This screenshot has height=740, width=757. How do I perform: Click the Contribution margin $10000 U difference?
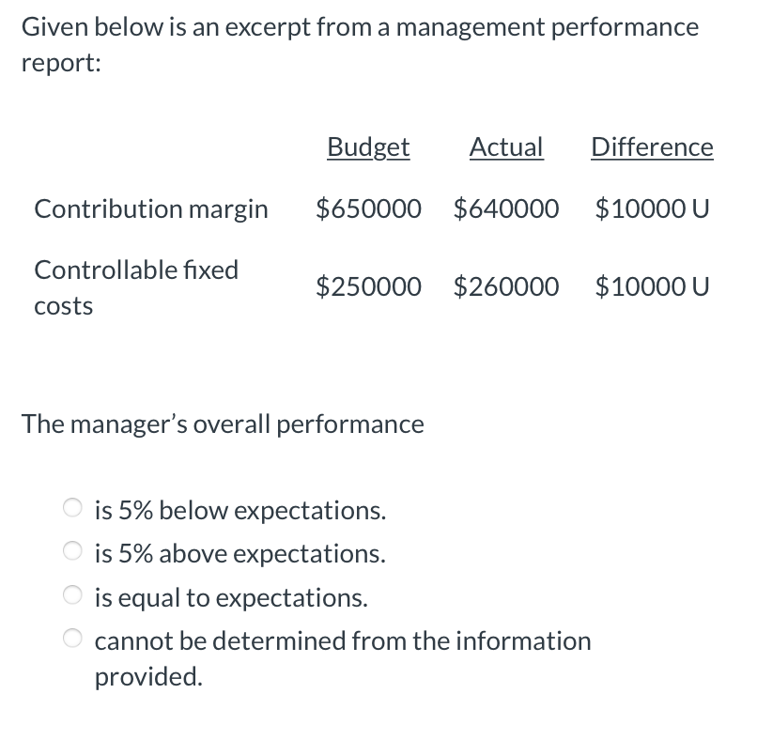[652, 208]
